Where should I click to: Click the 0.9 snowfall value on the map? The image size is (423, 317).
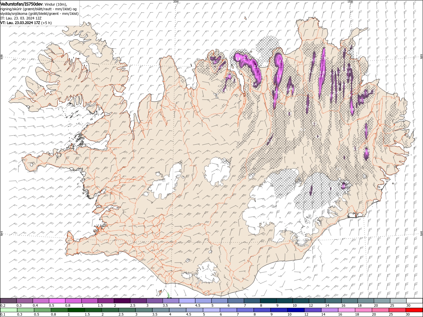(x=238, y=59)
